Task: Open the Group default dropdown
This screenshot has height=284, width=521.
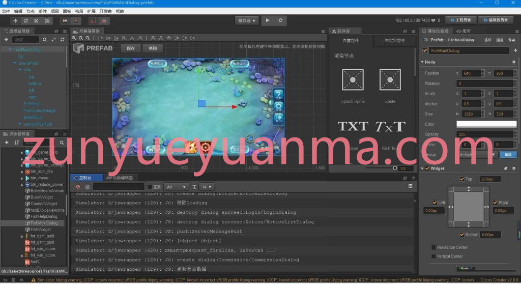Action: tap(477, 155)
